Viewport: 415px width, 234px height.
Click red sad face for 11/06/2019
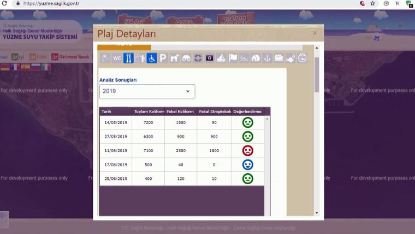pyautogui.click(x=247, y=150)
